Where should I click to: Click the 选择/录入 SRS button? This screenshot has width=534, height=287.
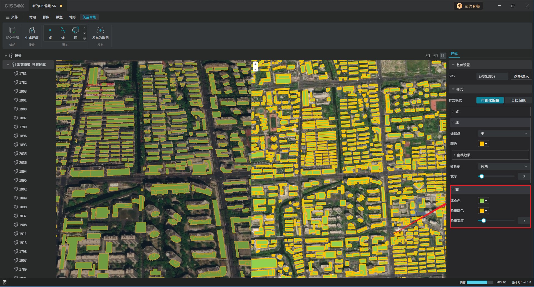click(x=521, y=76)
